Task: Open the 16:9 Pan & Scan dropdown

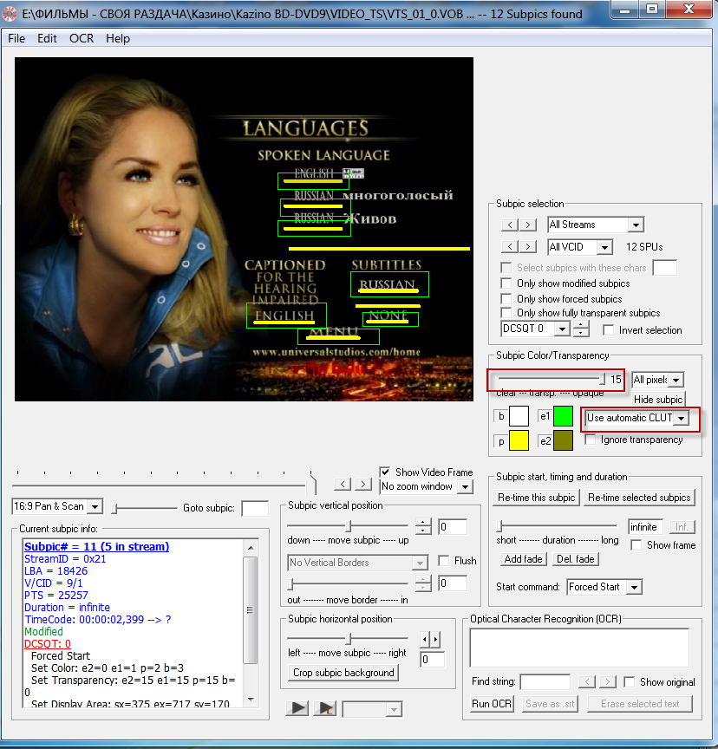Action: coord(95,506)
